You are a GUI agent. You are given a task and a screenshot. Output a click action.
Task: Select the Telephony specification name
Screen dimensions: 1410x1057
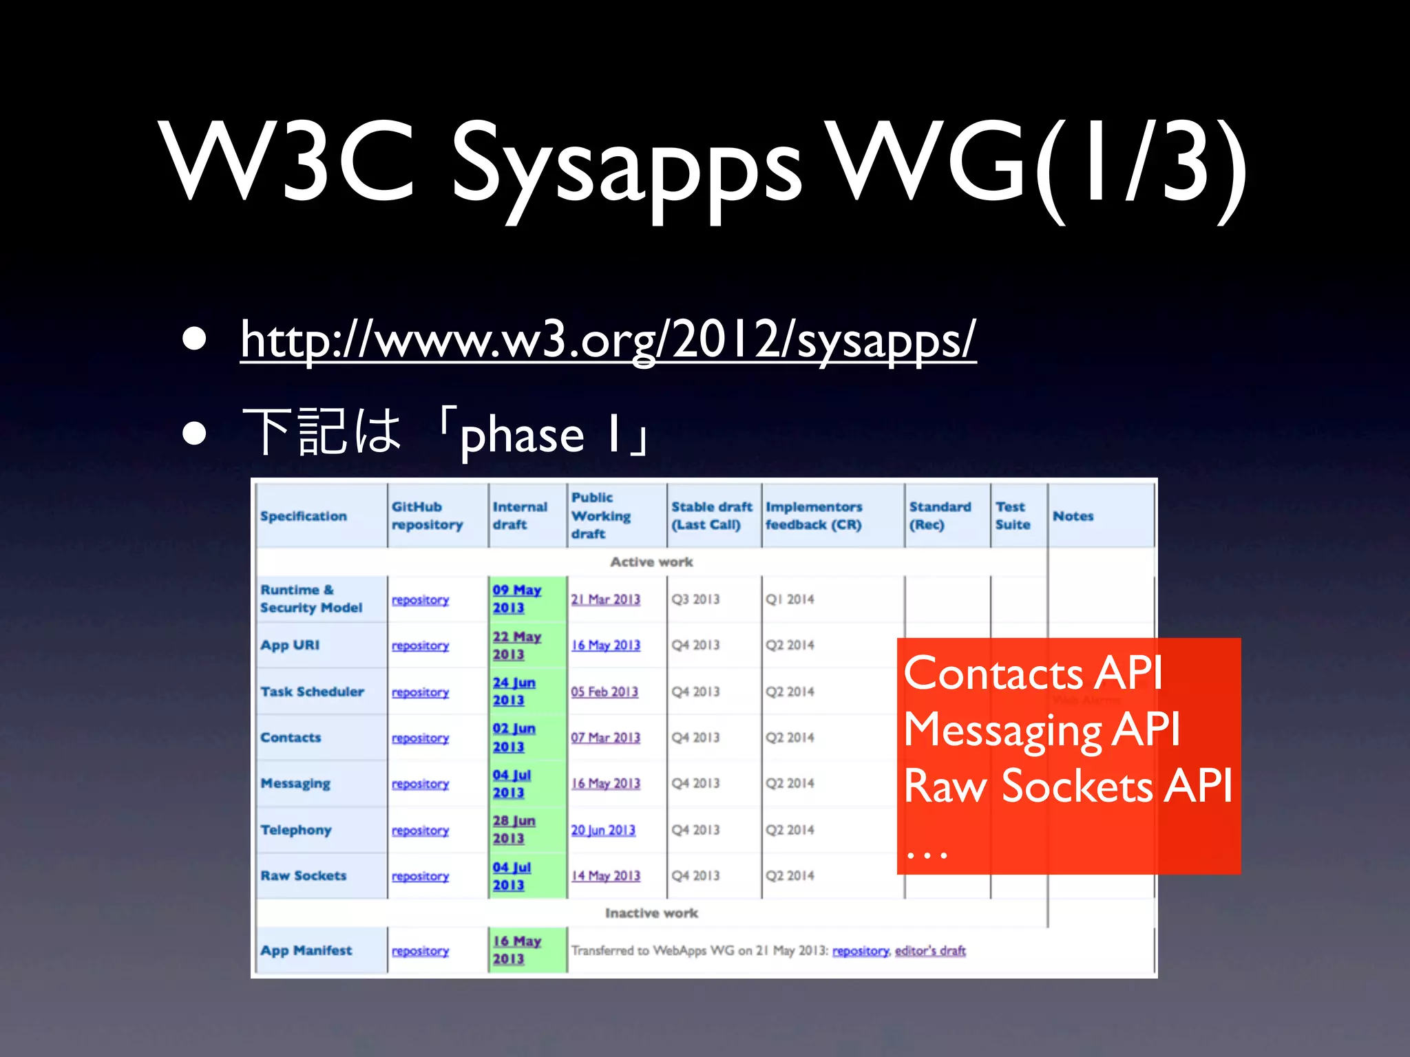(296, 830)
